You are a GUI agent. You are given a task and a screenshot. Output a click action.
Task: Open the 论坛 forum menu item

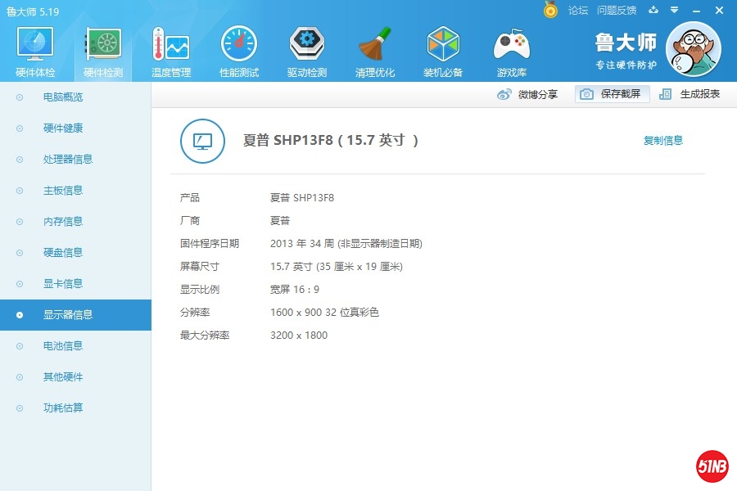(x=577, y=11)
